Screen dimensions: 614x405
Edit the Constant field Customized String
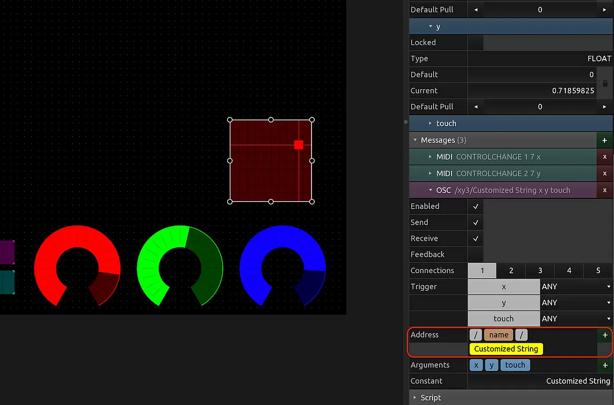click(540, 381)
